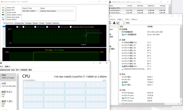This screenshot has height=110, width=183.
Task: Select 磁盘 0 (C:) in Task Manager sidebar
Action: (8, 94)
